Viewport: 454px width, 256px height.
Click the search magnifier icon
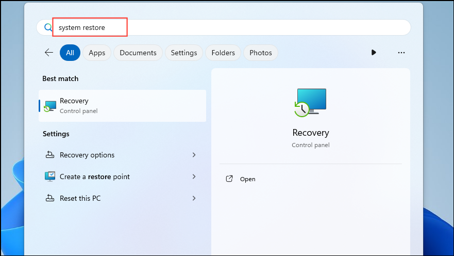[48, 27]
